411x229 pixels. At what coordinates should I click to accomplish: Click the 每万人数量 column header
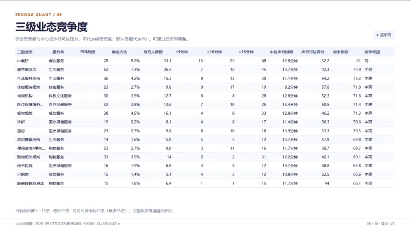pos(153,52)
